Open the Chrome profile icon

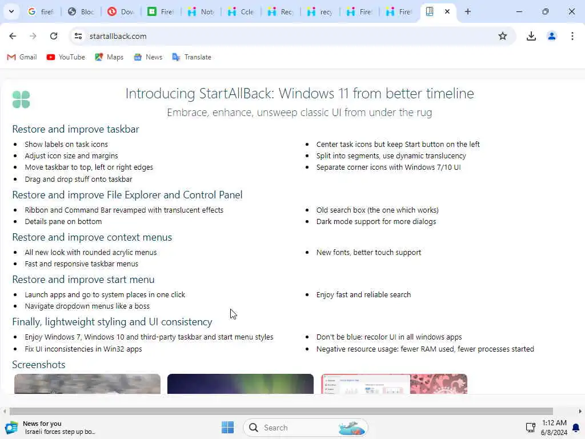[551, 36]
